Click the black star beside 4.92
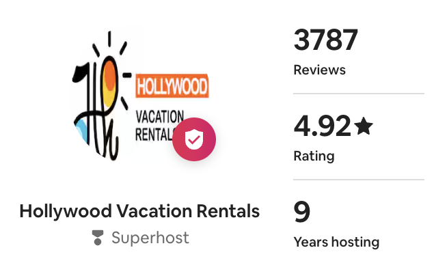Image resolution: width=447 pixels, height=276 pixels. [364, 126]
